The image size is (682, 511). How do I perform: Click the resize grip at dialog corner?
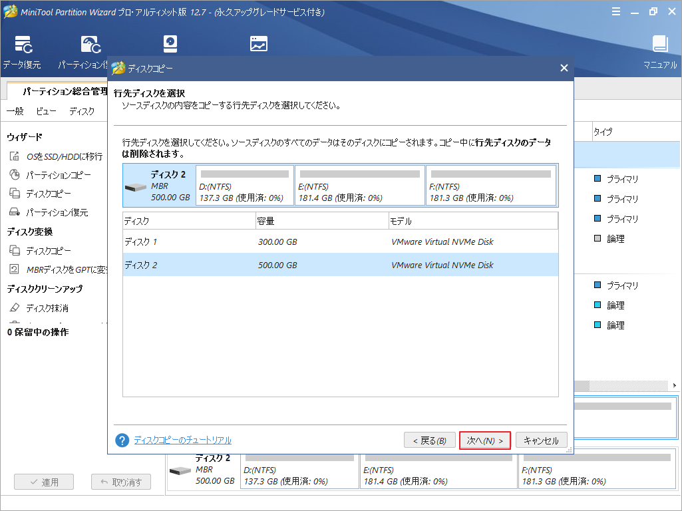(569, 450)
